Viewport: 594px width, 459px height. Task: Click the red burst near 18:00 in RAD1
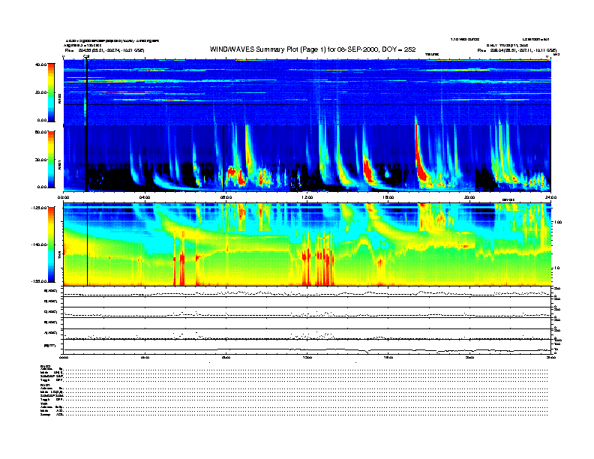(421, 161)
